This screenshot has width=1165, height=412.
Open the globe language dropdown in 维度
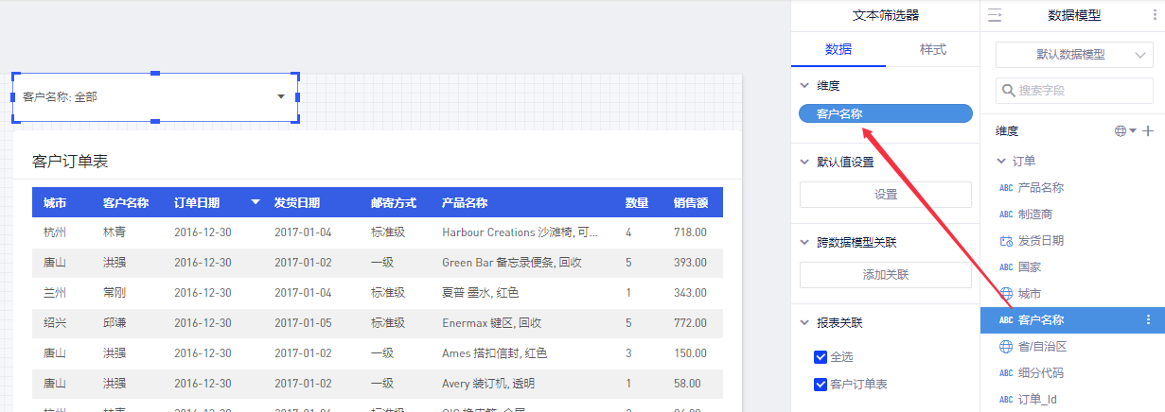(1125, 131)
